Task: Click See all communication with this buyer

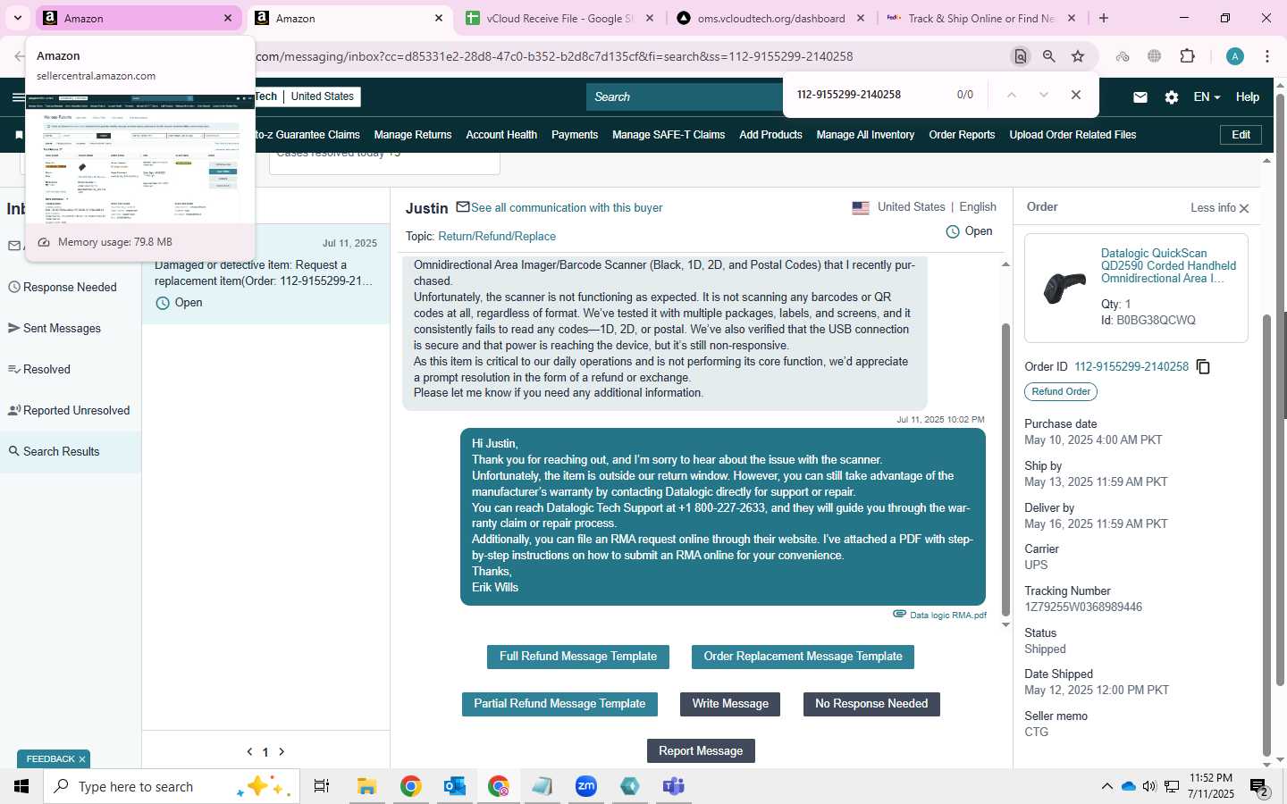Action: point(567,208)
